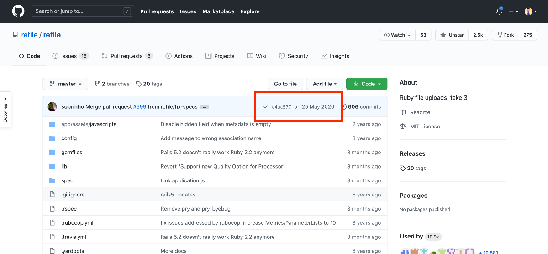Open the Releases heading link

412,153
